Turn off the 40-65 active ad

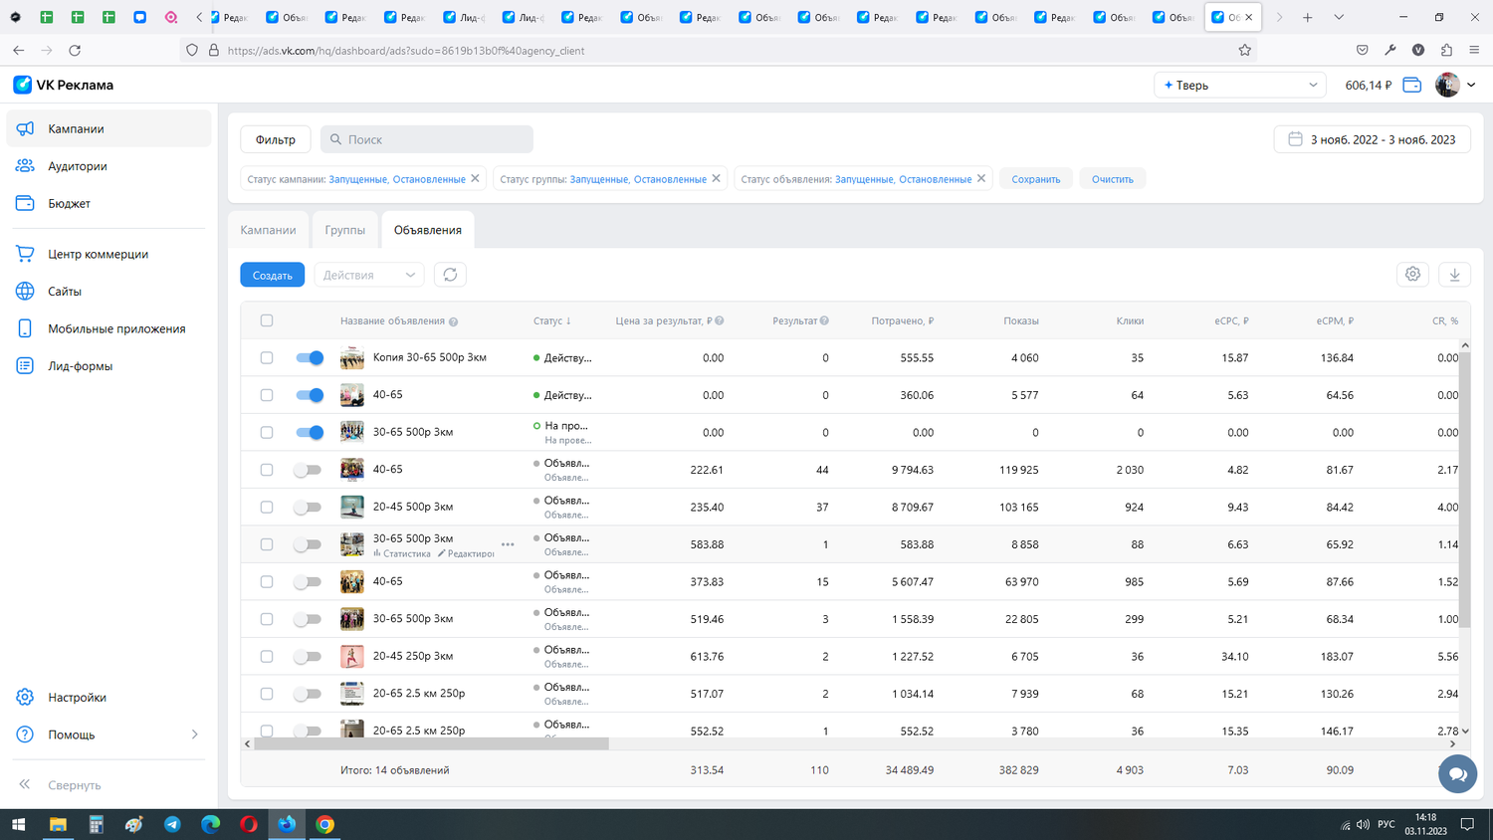[310, 395]
